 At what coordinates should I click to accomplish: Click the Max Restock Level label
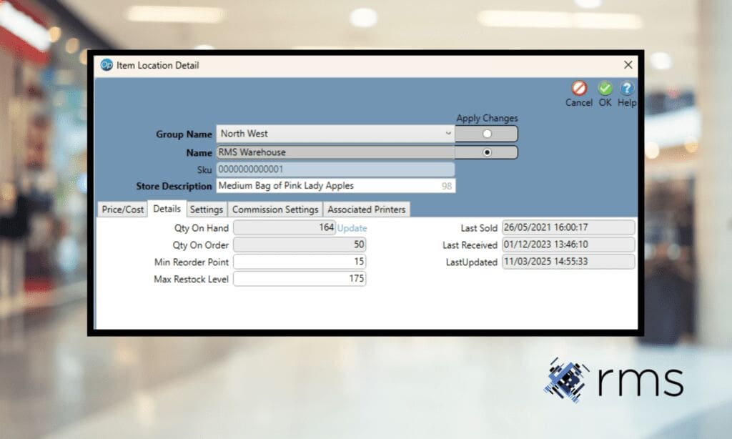pyautogui.click(x=191, y=280)
